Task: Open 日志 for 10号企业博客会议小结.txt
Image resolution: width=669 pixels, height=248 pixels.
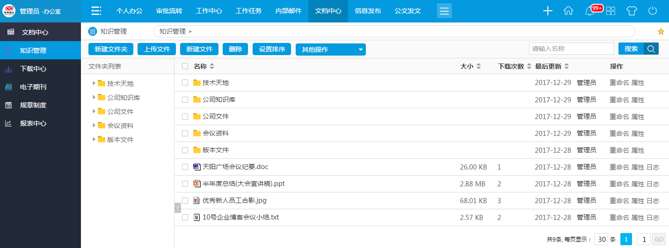Action: (x=653, y=218)
